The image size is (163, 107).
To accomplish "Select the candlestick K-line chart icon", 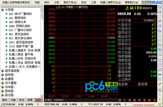I will coord(160,21).
